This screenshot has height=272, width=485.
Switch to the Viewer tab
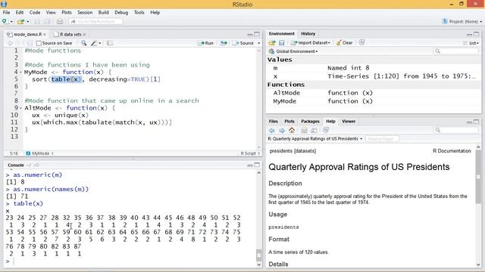349,121
